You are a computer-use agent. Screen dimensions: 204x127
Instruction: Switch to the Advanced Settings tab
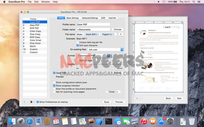coord(90,18)
